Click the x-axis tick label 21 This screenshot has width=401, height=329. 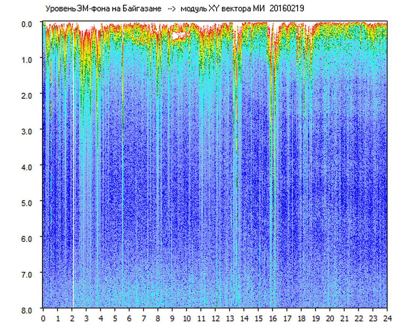click(x=344, y=318)
